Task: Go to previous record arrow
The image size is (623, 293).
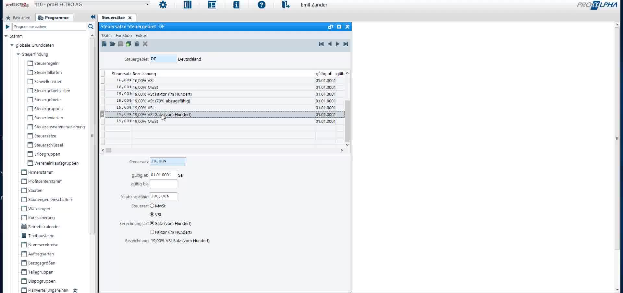Action: pos(330,44)
